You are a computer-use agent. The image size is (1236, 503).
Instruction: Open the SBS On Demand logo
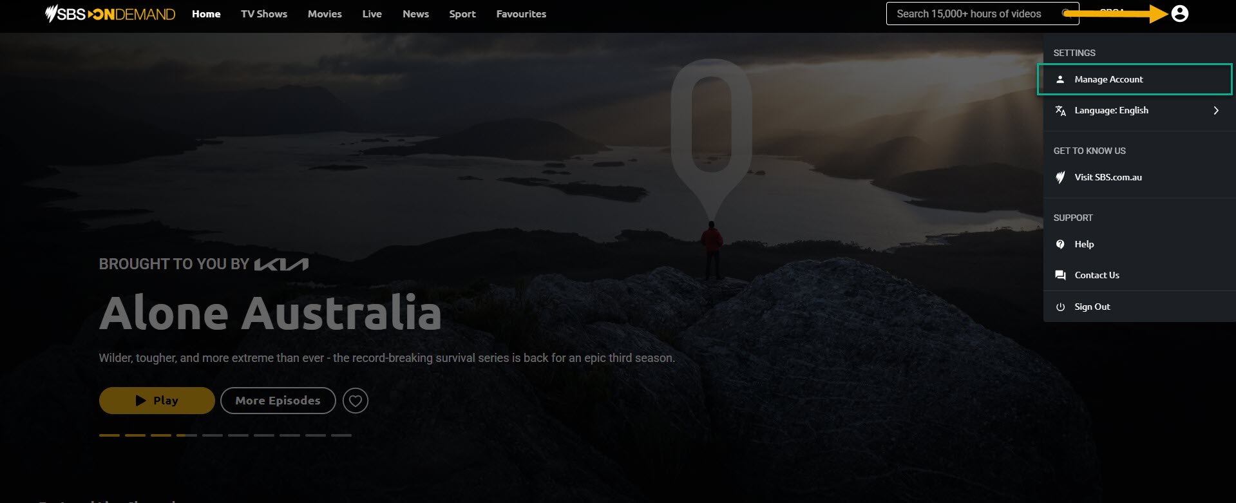pyautogui.click(x=110, y=14)
